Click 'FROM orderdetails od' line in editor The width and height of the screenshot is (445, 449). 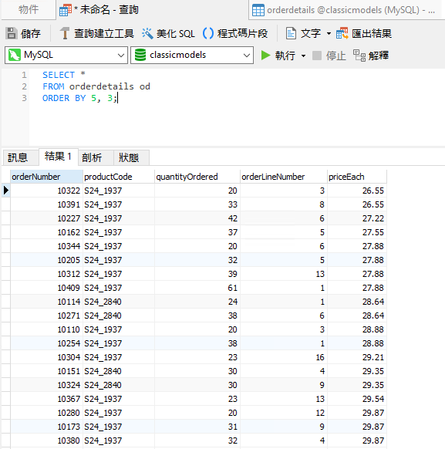click(96, 86)
